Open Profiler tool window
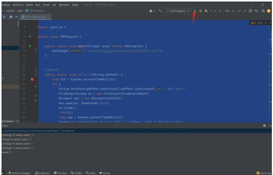Viewport: 273px width, 175px height. pyautogui.click(x=76, y=173)
